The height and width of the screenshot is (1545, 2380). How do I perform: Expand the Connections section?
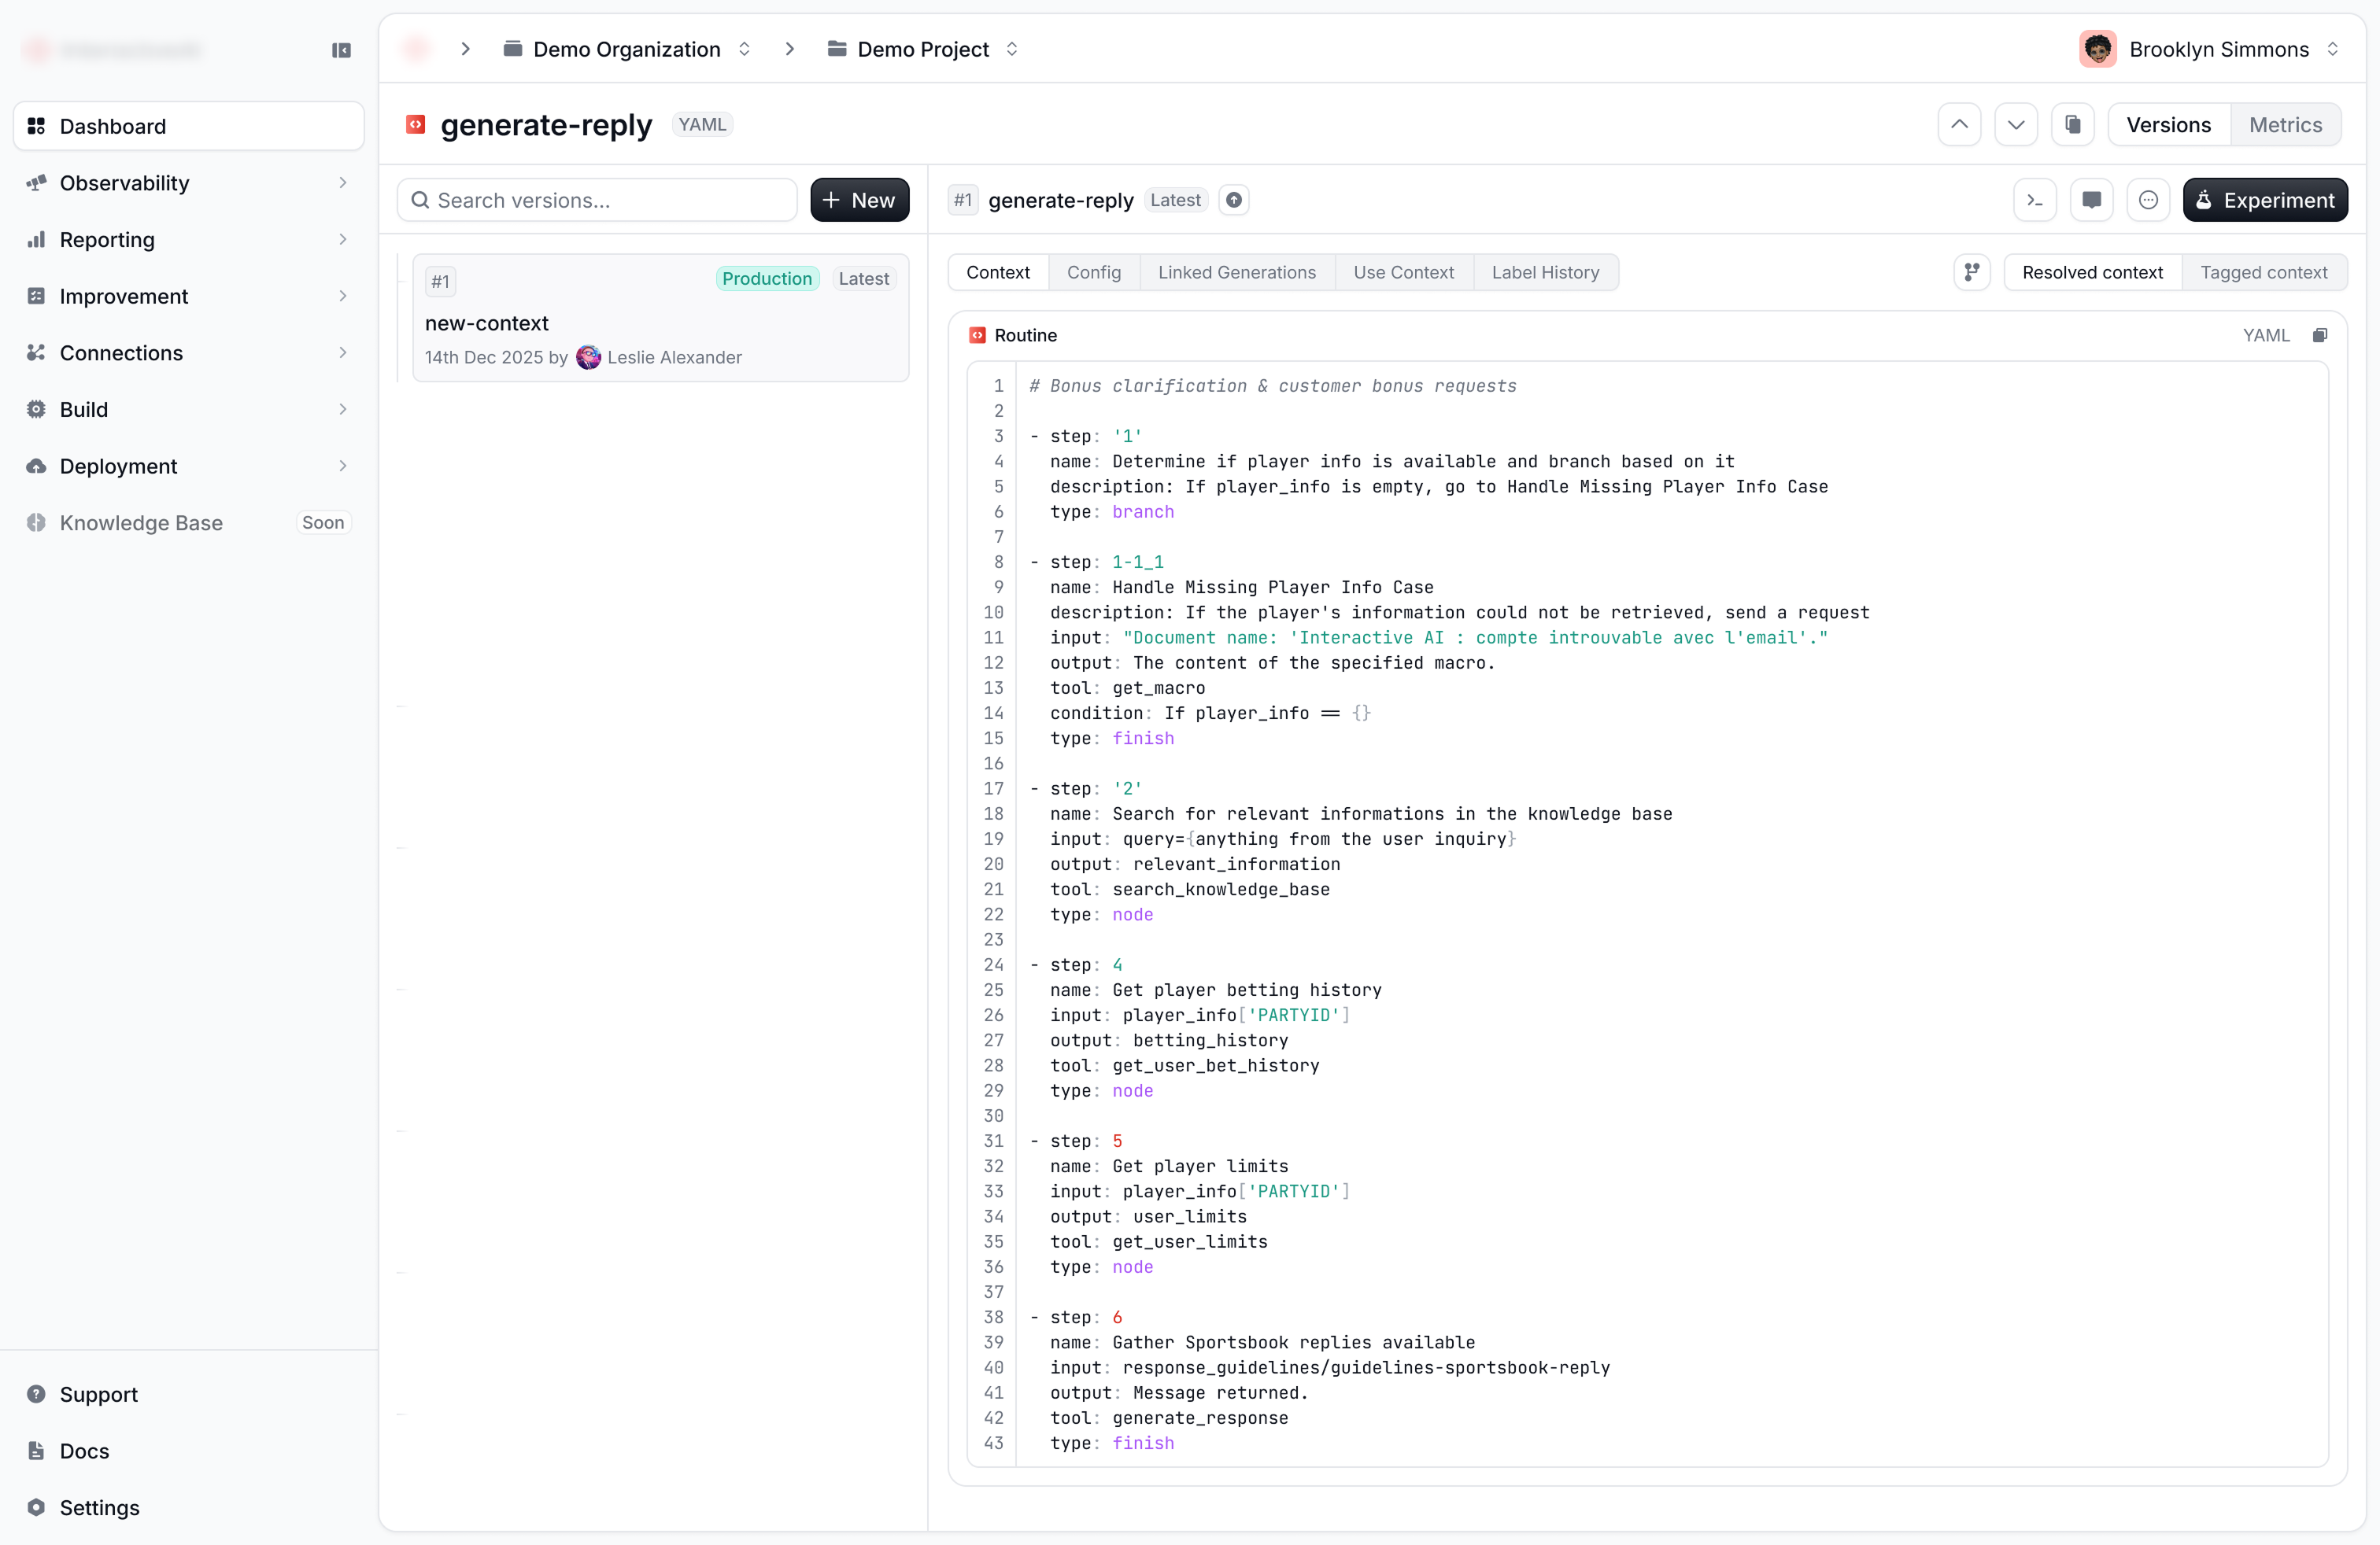(188, 352)
